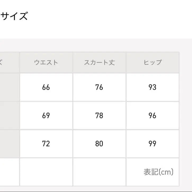Click the skirt length value 76 cell
The width and height of the screenshot is (192, 192).
[99, 87]
